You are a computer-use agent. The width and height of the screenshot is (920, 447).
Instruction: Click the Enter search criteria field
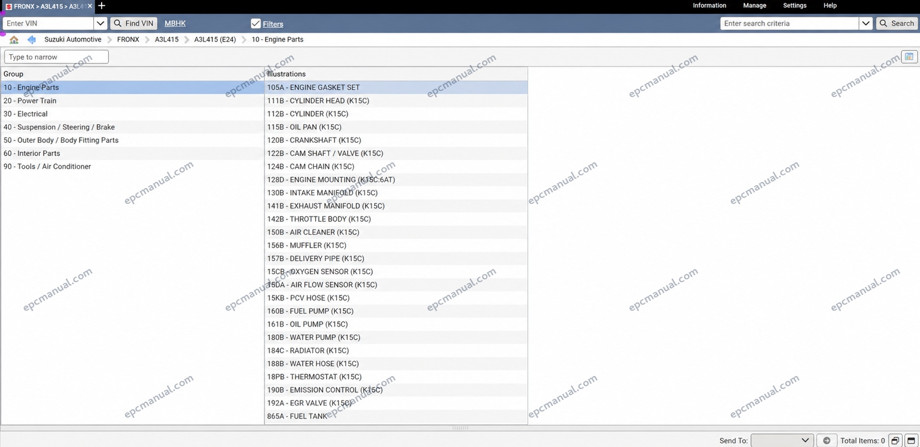(790, 23)
